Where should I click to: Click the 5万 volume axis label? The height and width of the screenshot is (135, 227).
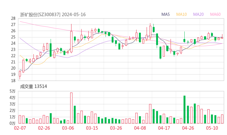13,91
